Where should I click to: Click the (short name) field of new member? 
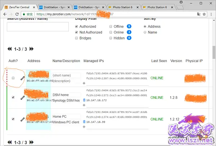pyautogui.click(x=66, y=75)
